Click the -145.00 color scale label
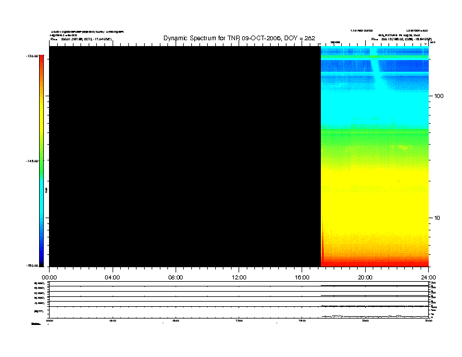The width and height of the screenshot is (462, 357). (x=32, y=161)
